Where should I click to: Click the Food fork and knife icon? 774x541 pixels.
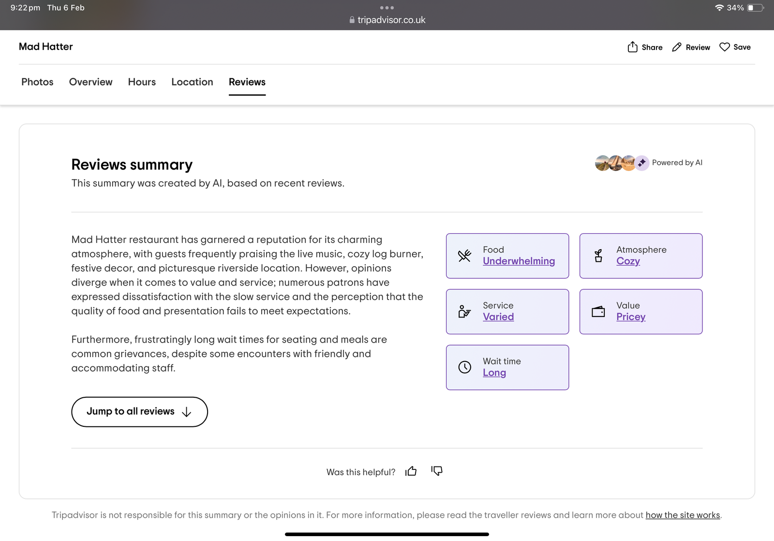[x=464, y=255]
